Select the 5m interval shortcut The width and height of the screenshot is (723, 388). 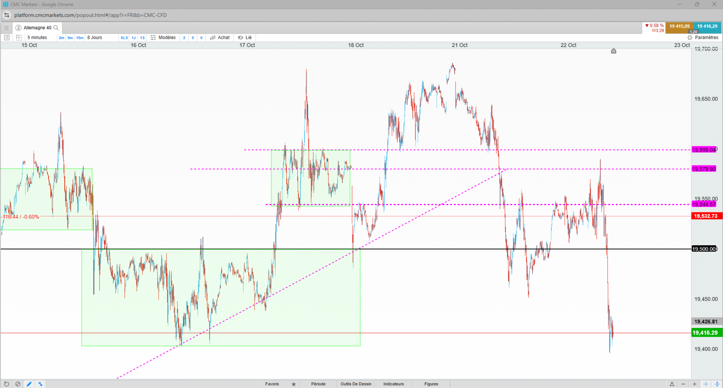(70, 38)
